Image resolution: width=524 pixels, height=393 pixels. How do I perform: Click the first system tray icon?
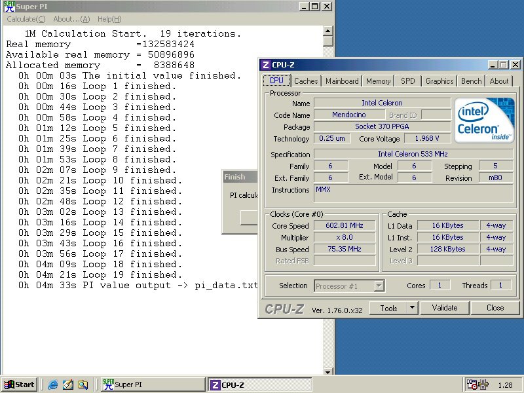(x=472, y=384)
